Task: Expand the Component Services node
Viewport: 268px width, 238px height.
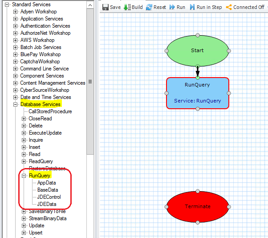Action: click(x=16, y=76)
